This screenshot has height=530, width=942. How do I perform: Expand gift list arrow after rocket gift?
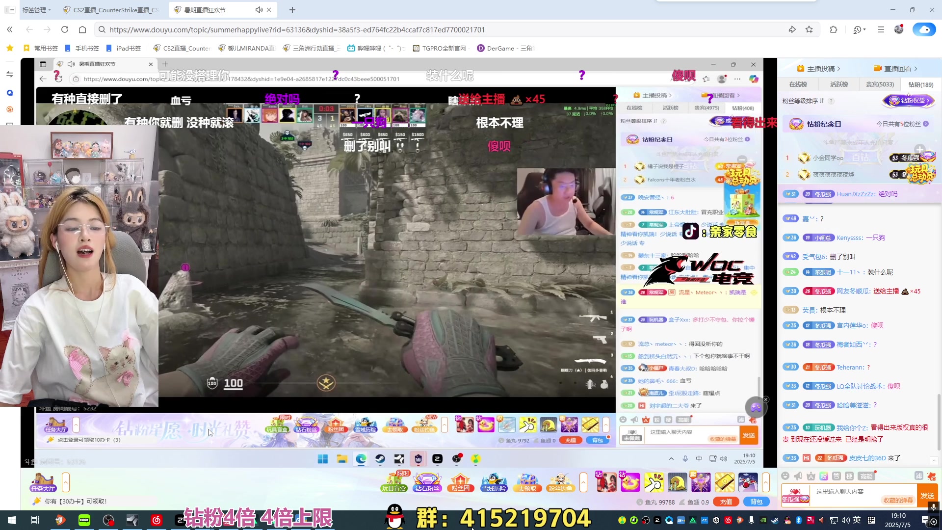coord(766,482)
